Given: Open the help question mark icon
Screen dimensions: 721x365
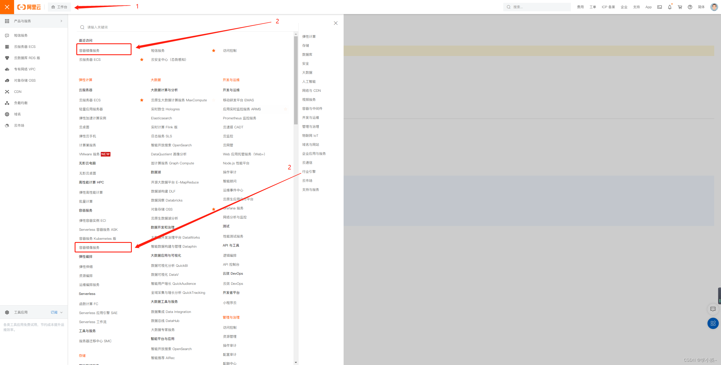Looking at the screenshot, I should [x=690, y=7].
